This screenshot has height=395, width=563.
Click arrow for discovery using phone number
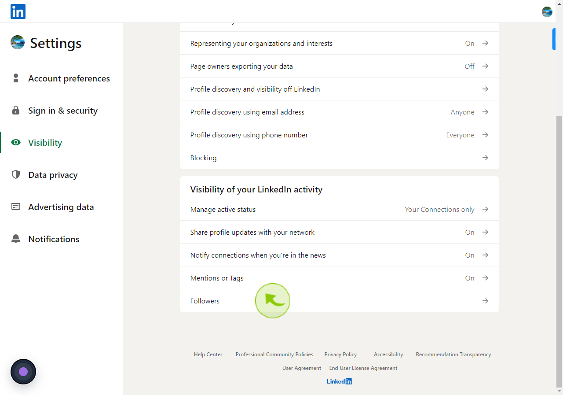point(485,135)
